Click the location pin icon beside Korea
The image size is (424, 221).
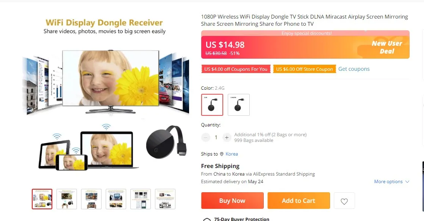click(x=222, y=154)
